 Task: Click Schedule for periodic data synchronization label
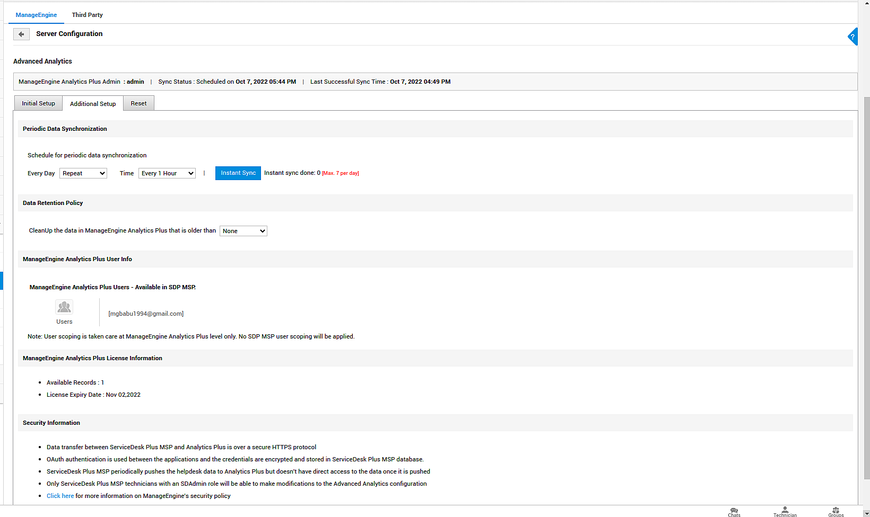(x=87, y=155)
